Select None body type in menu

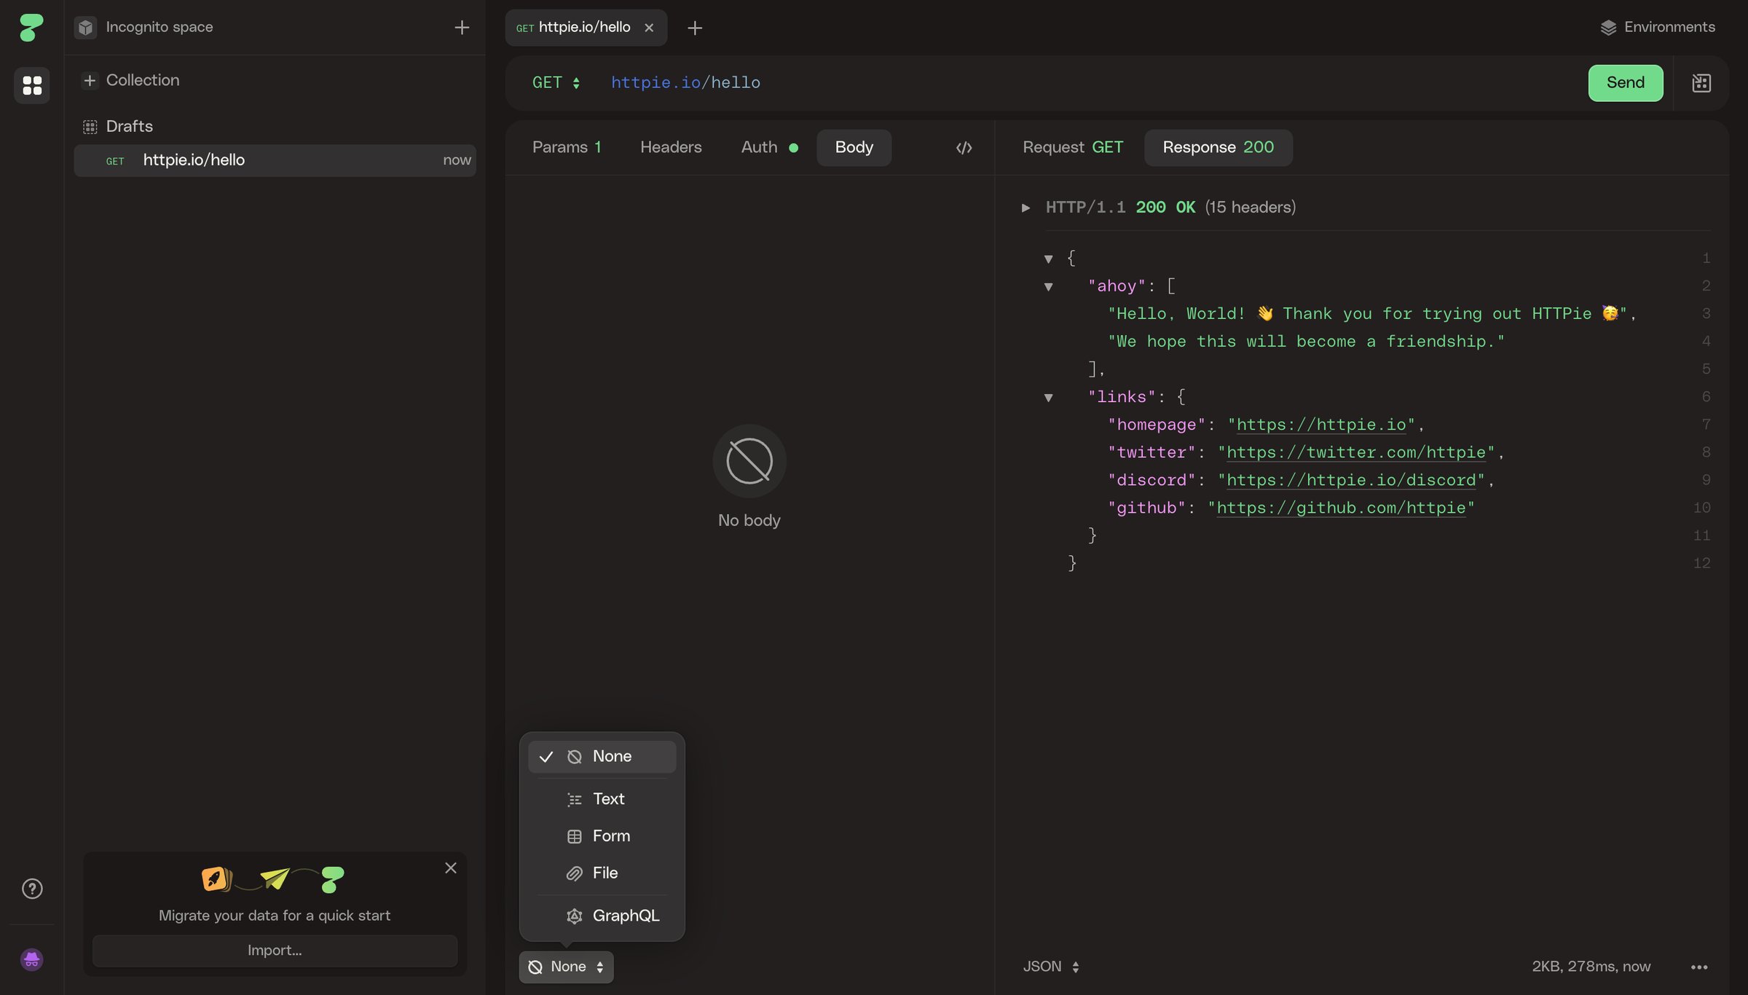[602, 757]
